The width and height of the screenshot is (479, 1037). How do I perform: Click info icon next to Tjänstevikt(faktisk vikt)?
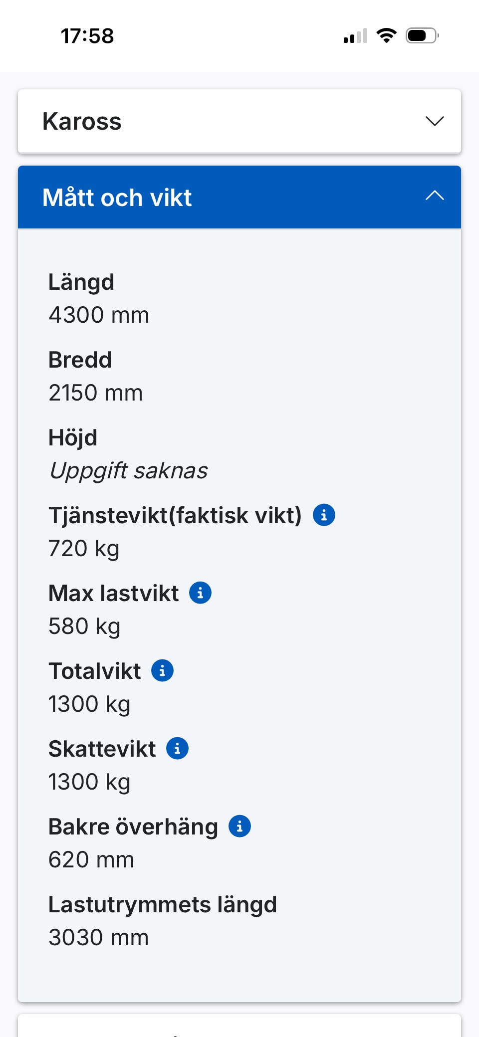324,515
